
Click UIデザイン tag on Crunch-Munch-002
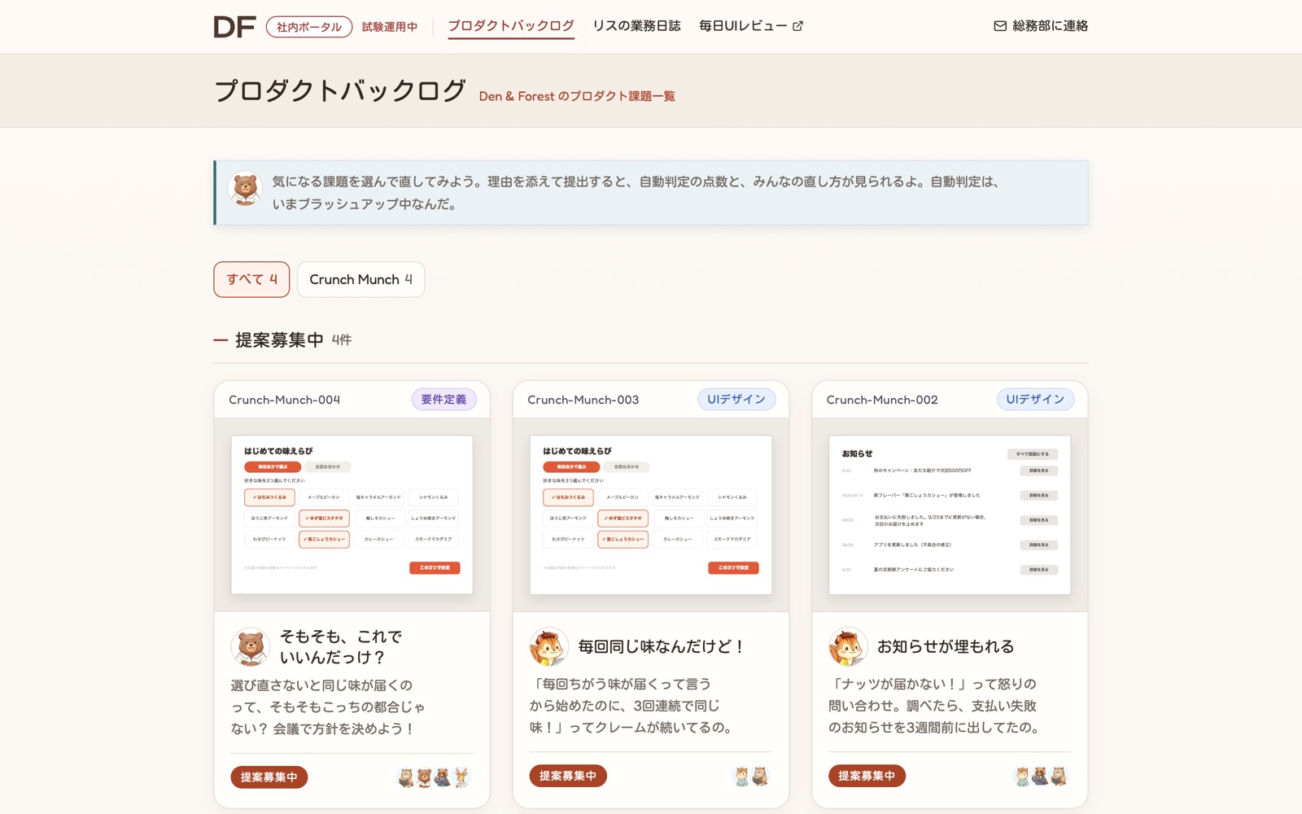1035,400
